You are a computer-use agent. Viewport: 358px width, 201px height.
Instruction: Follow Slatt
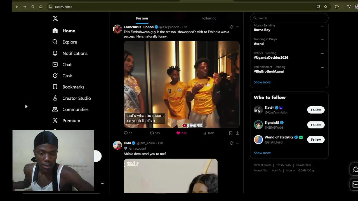316,110
